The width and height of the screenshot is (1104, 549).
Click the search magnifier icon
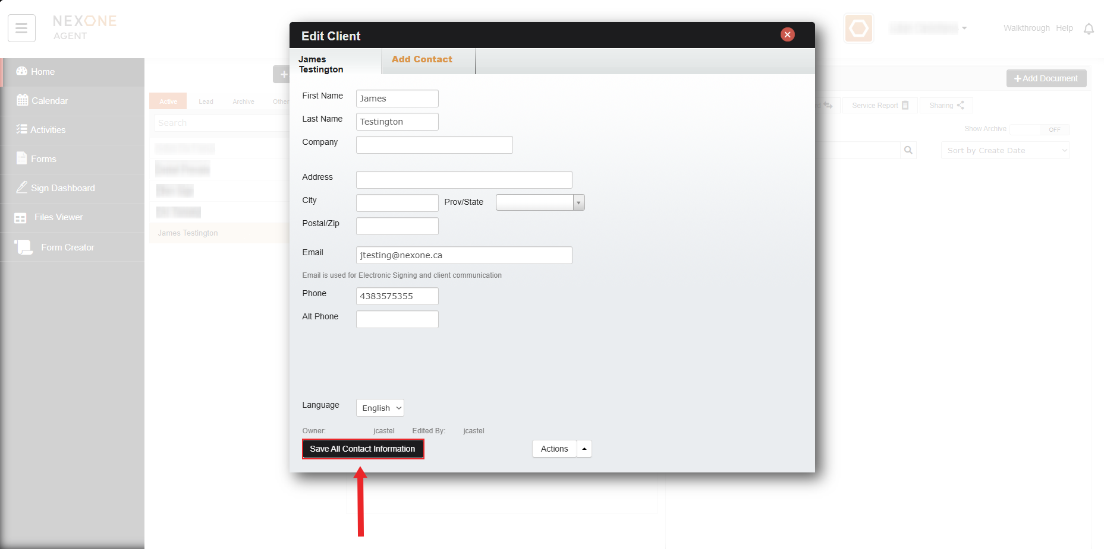tap(908, 150)
